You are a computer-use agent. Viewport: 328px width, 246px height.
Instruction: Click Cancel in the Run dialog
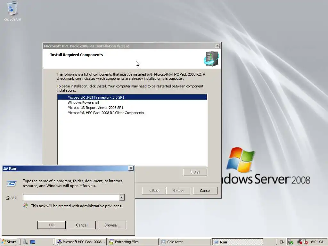click(x=82, y=225)
